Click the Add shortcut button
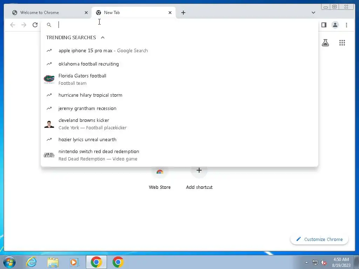Image resolution: width=359 pixels, height=269 pixels. 199,178
